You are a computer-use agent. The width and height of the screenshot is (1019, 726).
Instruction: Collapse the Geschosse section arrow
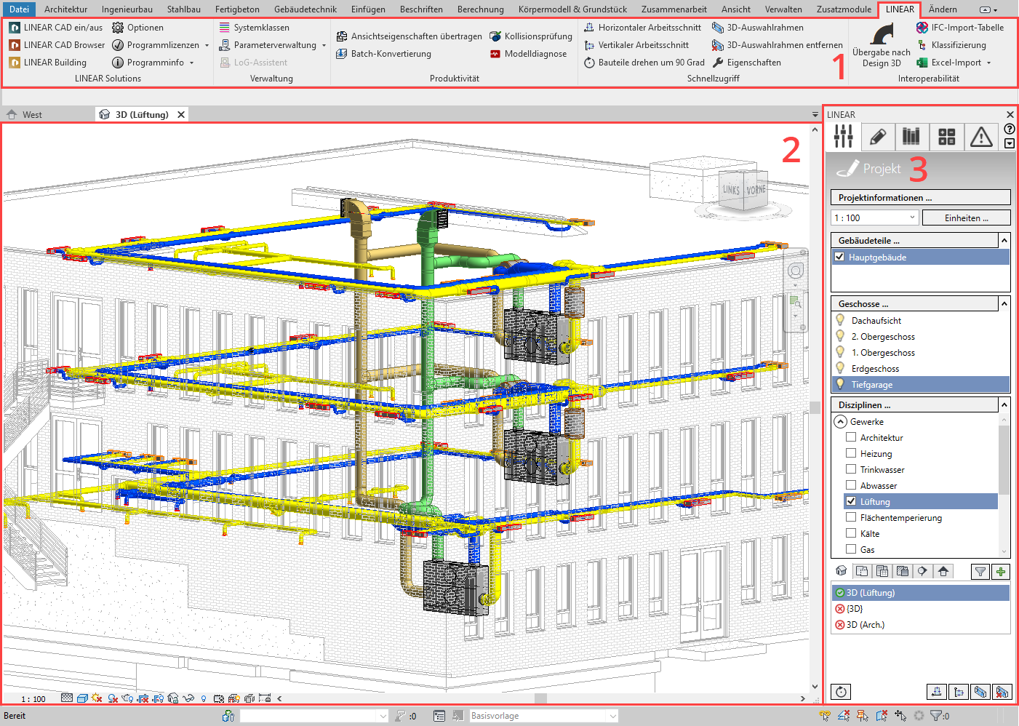[x=1004, y=303]
